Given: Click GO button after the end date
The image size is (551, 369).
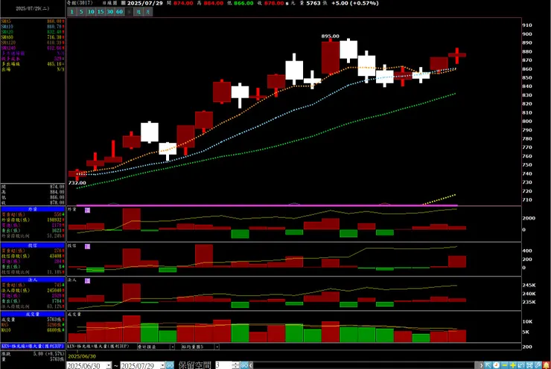Looking at the screenshot, I should tap(170, 365).
